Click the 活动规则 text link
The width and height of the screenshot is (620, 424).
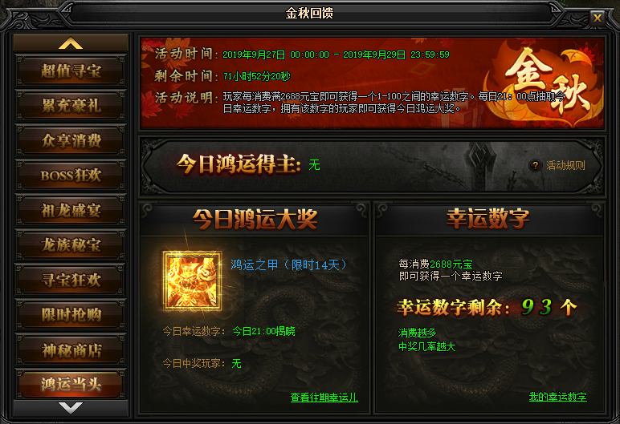(565, 165)
